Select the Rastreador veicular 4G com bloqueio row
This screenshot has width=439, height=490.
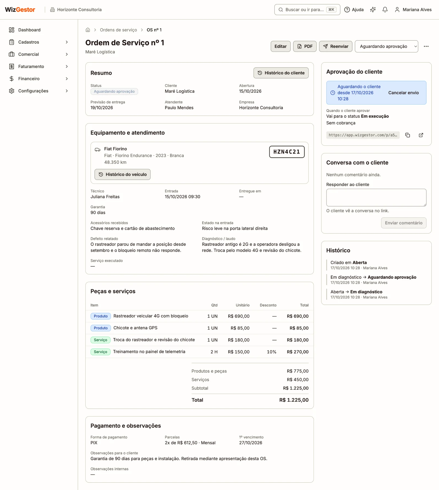pos(199,316)
